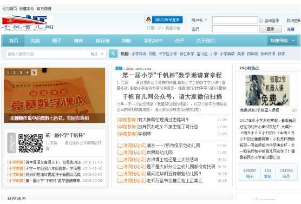Viewport: 301px width, 204px height.
Task: Open post 岚皋路幼儿园
Action: [160, 153]
